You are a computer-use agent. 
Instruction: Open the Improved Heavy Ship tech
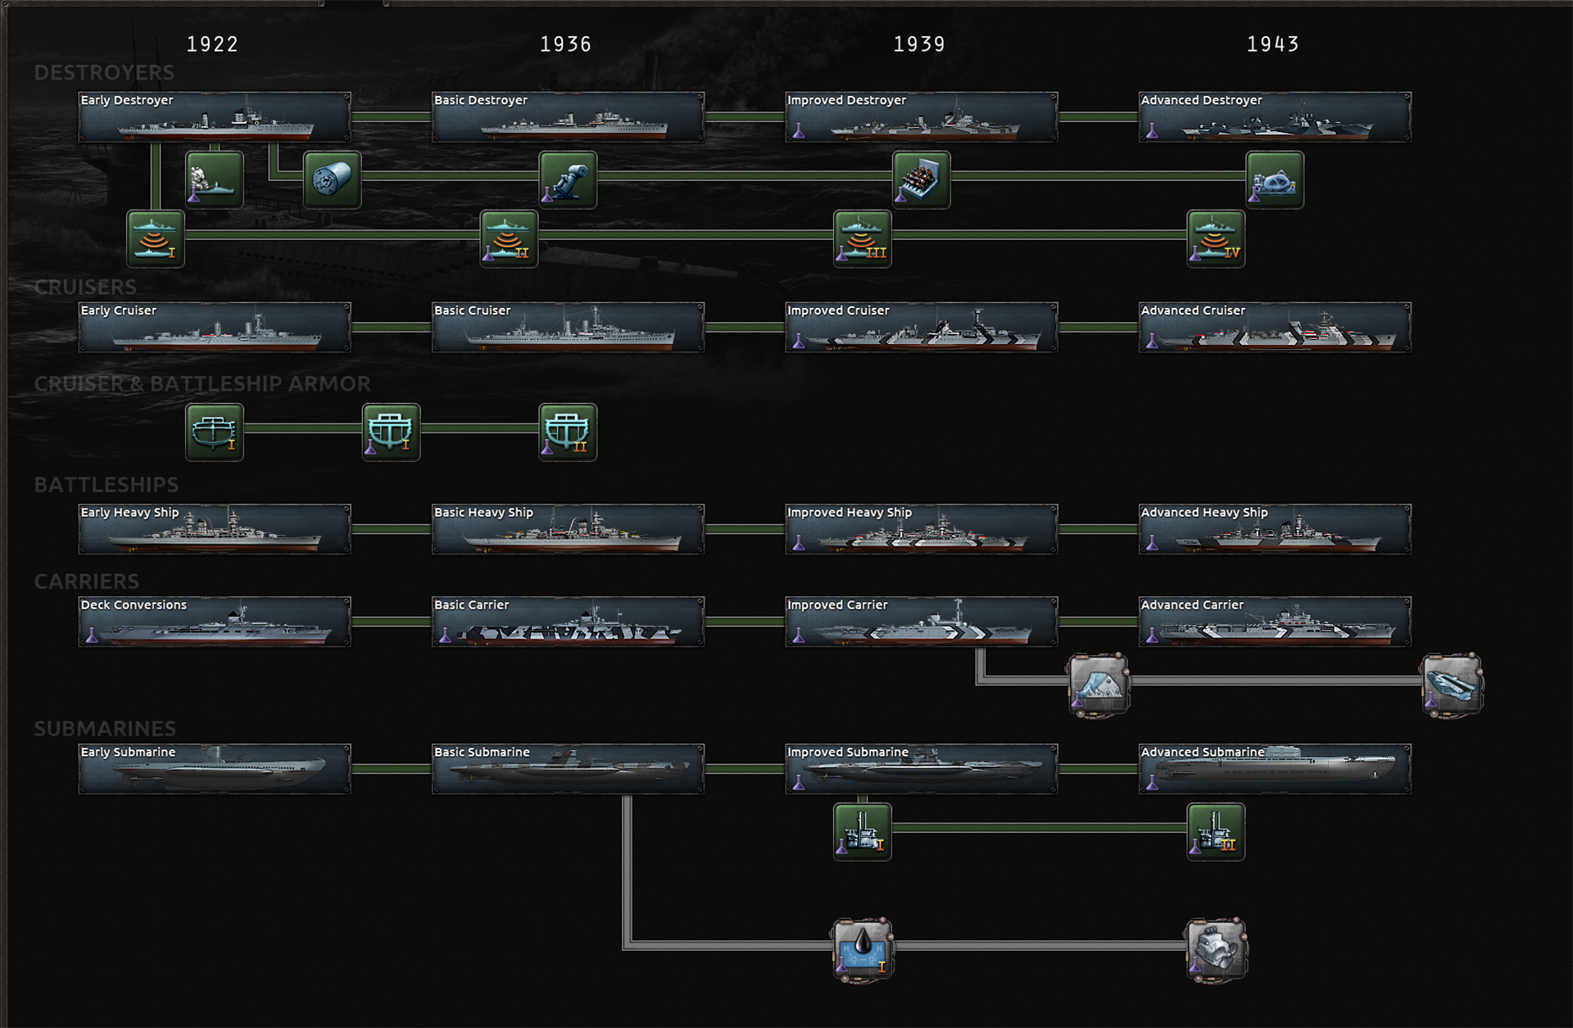(x=922, y=529)
